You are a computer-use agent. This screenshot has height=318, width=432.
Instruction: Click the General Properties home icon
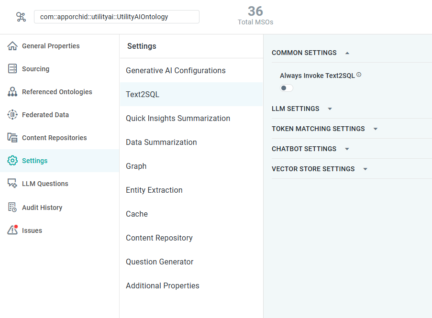12,46
